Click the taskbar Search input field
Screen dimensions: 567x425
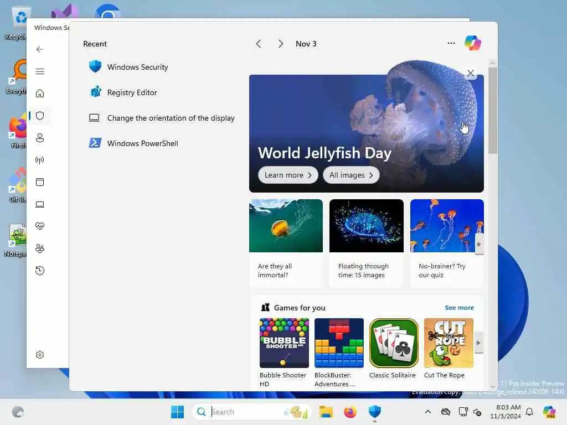[x=252, y=412]
